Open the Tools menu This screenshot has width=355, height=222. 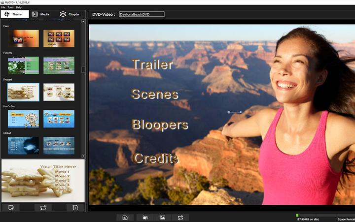pyautogui.click(x=11, y=7)
